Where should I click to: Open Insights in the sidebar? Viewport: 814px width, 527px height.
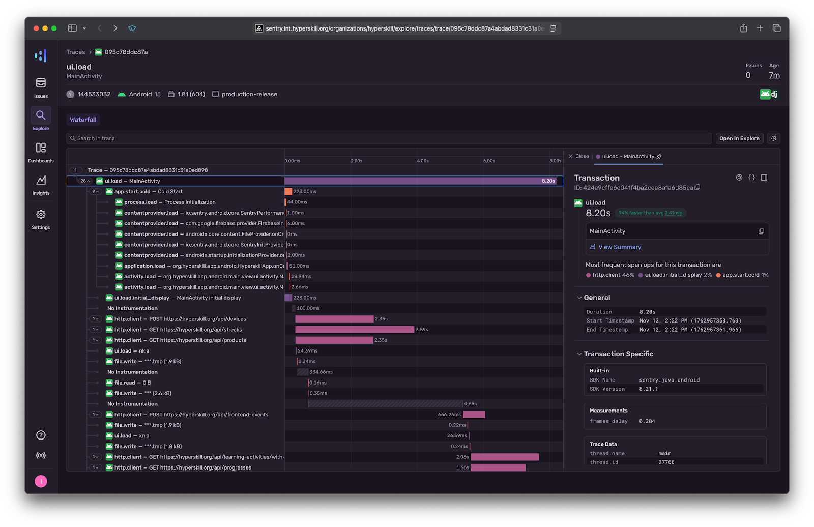[x=41, y=184]
